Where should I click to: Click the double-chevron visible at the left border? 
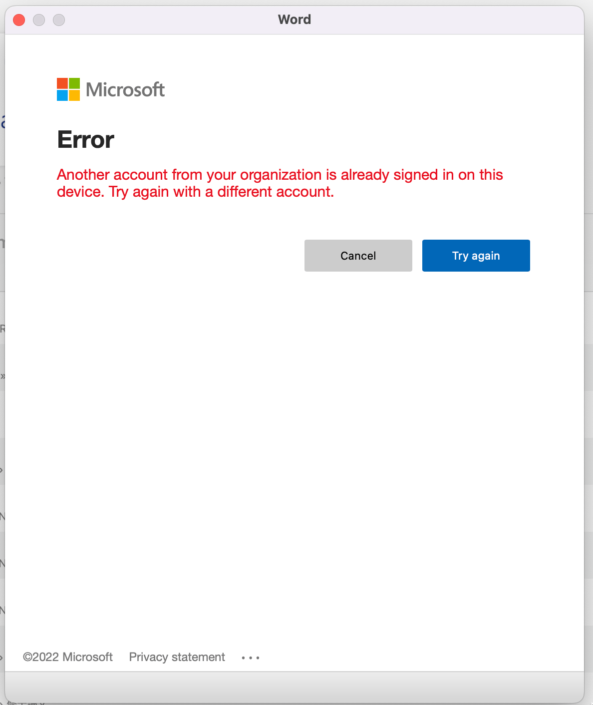3,375
